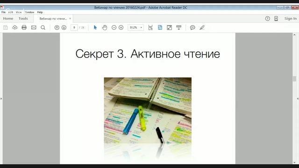Open the File menu
299x168 pixels.
[x=3, y=12]
